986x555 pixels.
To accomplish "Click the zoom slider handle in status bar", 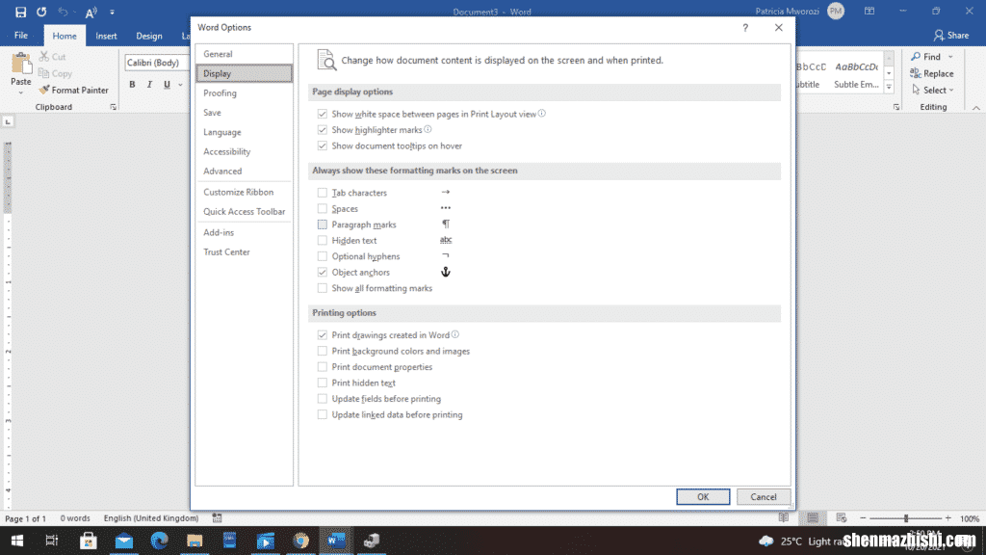I will [x=906, y=517].
